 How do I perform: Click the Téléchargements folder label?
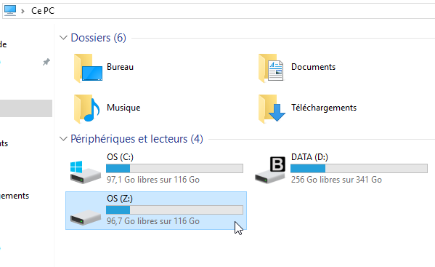[324, 108]
